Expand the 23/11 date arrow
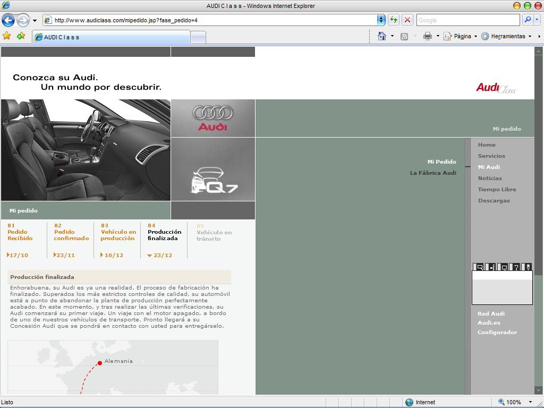544x408 pixels. (55, 254)
